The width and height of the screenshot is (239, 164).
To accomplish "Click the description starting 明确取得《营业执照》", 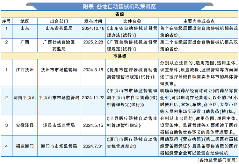I will 199,146.
